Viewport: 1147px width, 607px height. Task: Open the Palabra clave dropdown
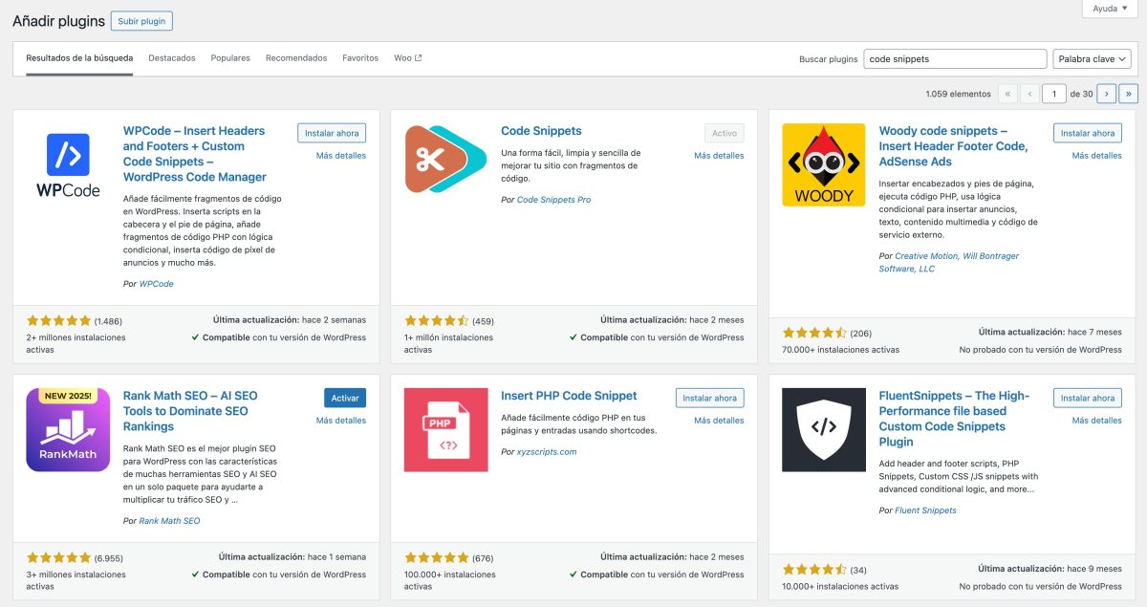[x=1092, y=58]
